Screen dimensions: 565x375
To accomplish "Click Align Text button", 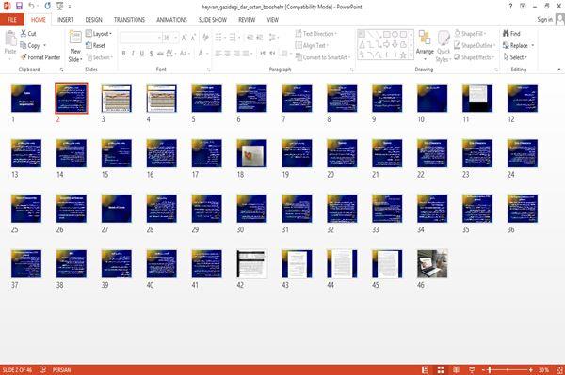I will [x=312, y=45].
